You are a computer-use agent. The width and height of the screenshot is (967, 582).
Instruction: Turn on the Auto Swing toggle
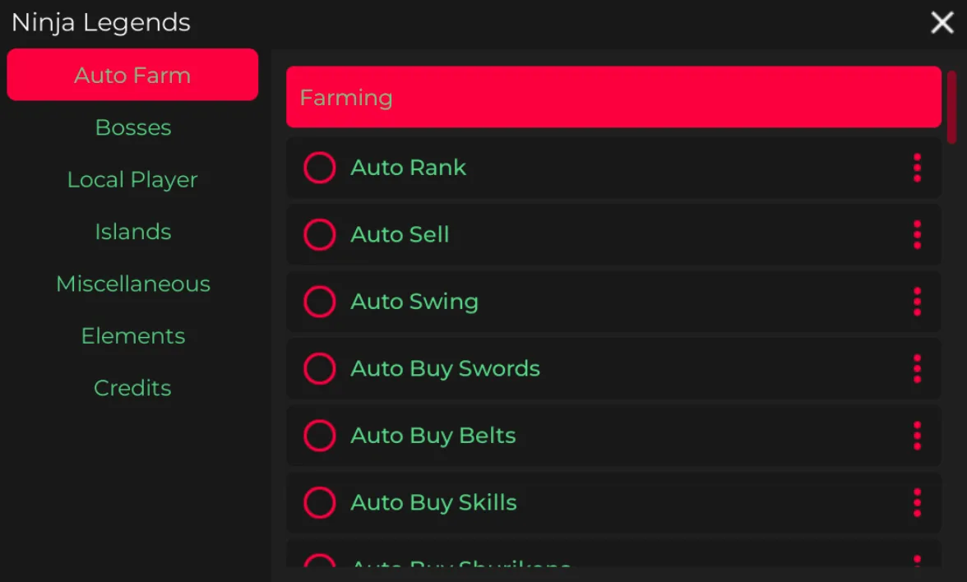click(x=320, y=302)
